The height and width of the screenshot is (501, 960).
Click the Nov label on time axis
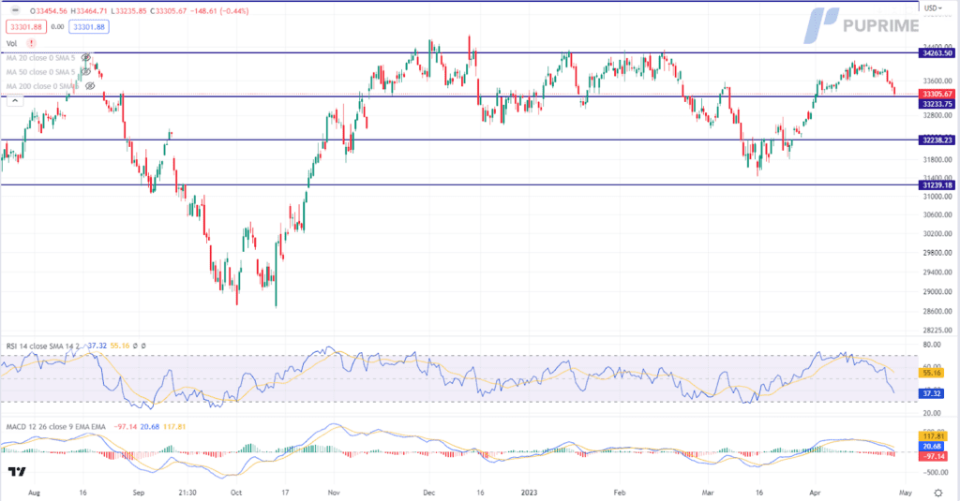point(334,493)
